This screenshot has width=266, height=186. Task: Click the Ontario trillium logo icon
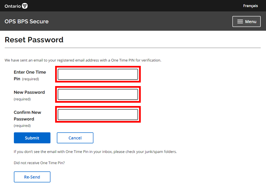pyautogui.click(x=25, y=6)
